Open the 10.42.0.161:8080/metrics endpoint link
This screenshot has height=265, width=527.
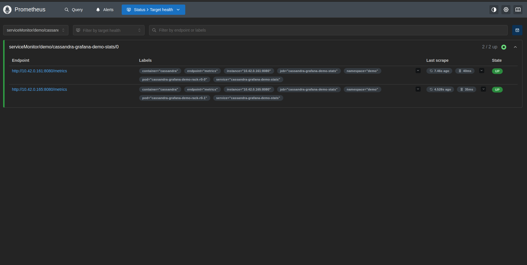(39, 71)
